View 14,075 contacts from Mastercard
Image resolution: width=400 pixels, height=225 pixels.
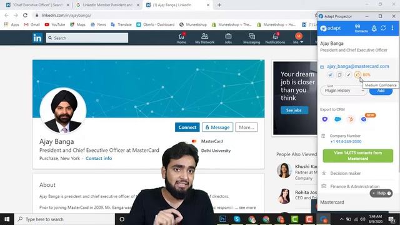point(358,156)
